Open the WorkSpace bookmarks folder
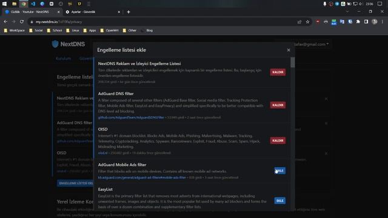The width and height of the screenshot is (388, 218). (15, 30)
